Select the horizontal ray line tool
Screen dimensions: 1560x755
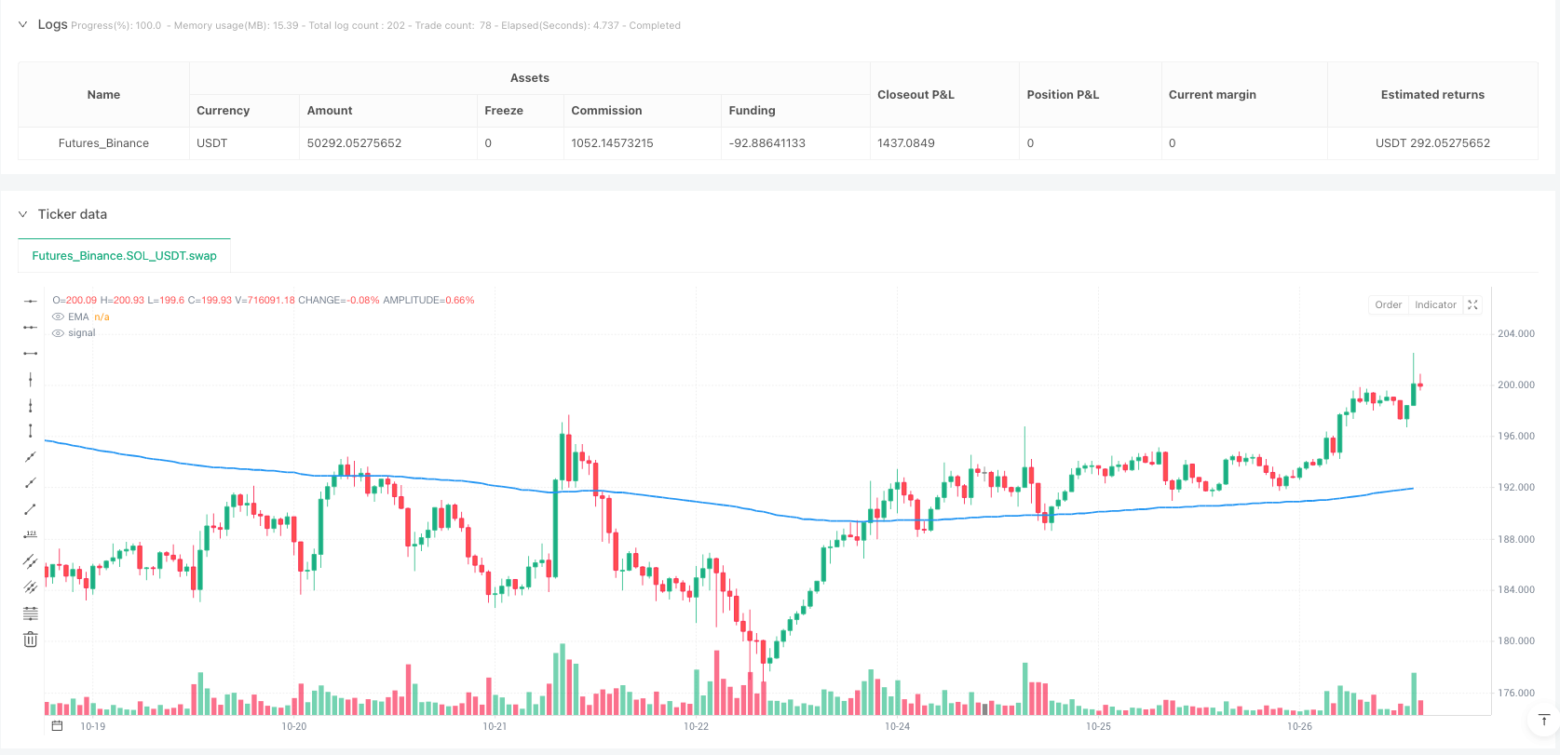(31, 327)
